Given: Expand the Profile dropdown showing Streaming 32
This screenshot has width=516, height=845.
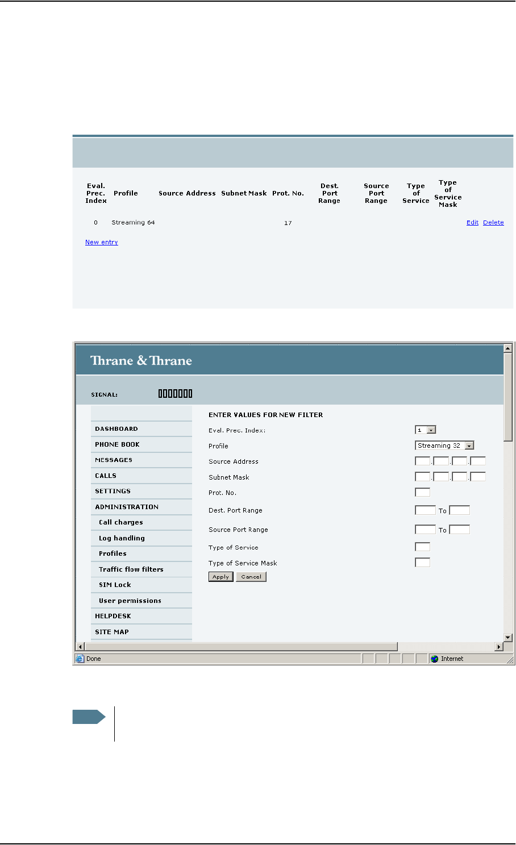Looking at the screenshot, I should 444,446.
